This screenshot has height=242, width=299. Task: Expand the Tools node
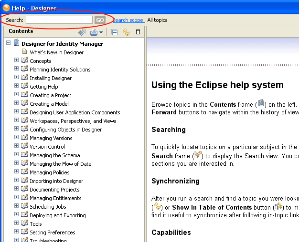click(16, 222)
